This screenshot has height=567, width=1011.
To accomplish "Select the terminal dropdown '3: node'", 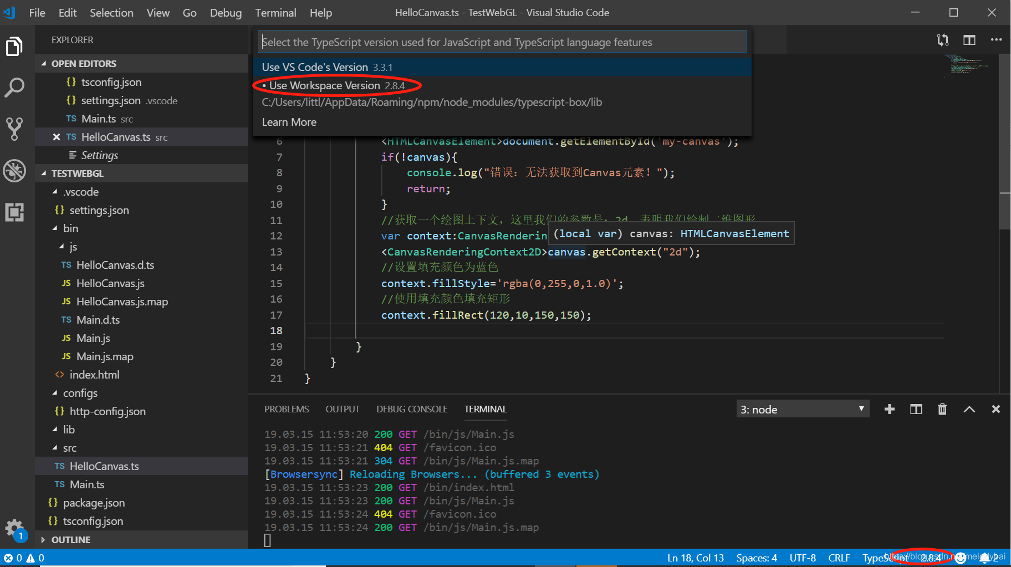I will pyautogui.click(x=803, y=409).
